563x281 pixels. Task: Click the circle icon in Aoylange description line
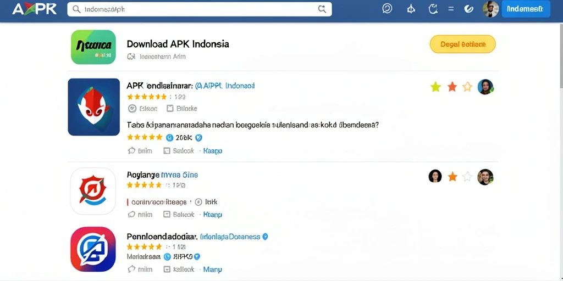(198, 202)
